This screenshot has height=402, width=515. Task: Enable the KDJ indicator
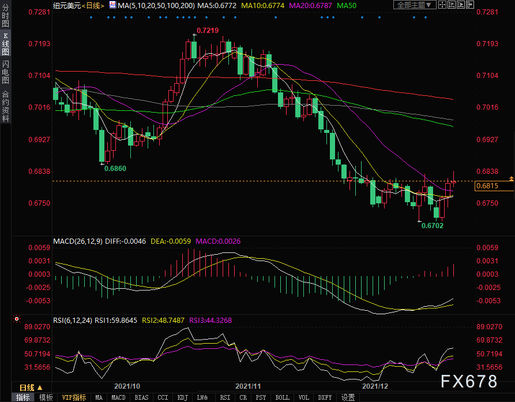183,397
